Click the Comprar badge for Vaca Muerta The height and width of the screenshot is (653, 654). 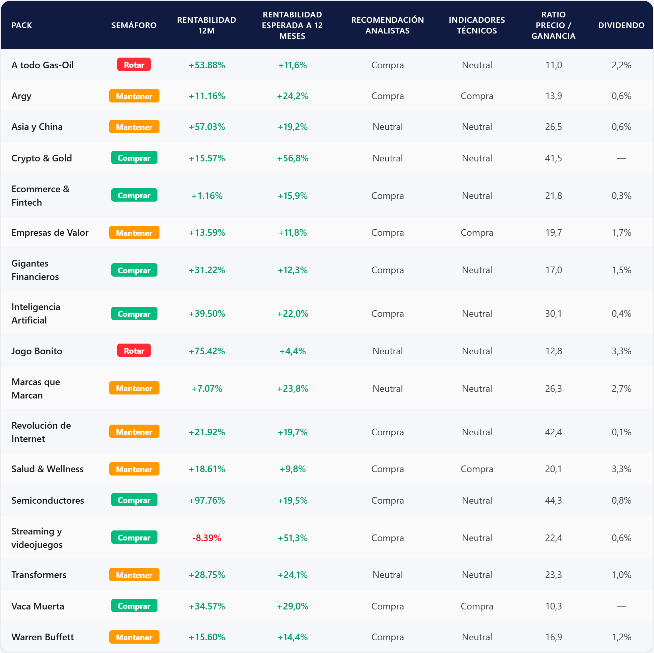(x=134, y=606)
